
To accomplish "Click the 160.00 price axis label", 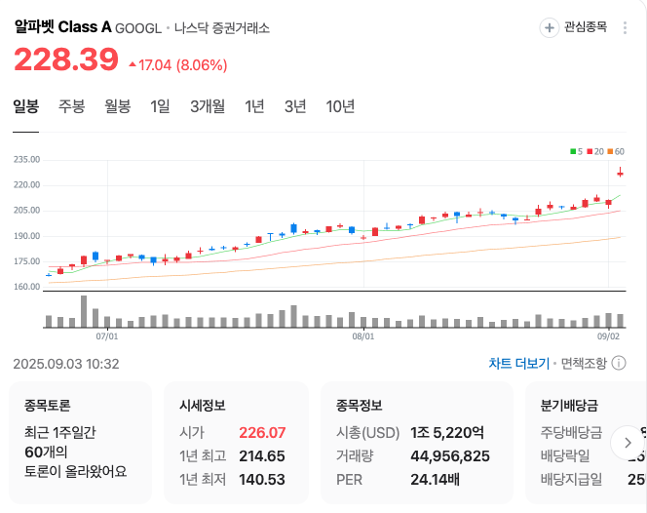I will (x=26, y=287).
